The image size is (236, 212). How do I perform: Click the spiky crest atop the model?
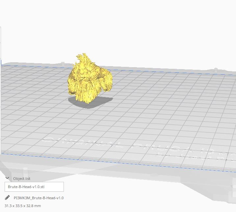click(x=84, y=59)
